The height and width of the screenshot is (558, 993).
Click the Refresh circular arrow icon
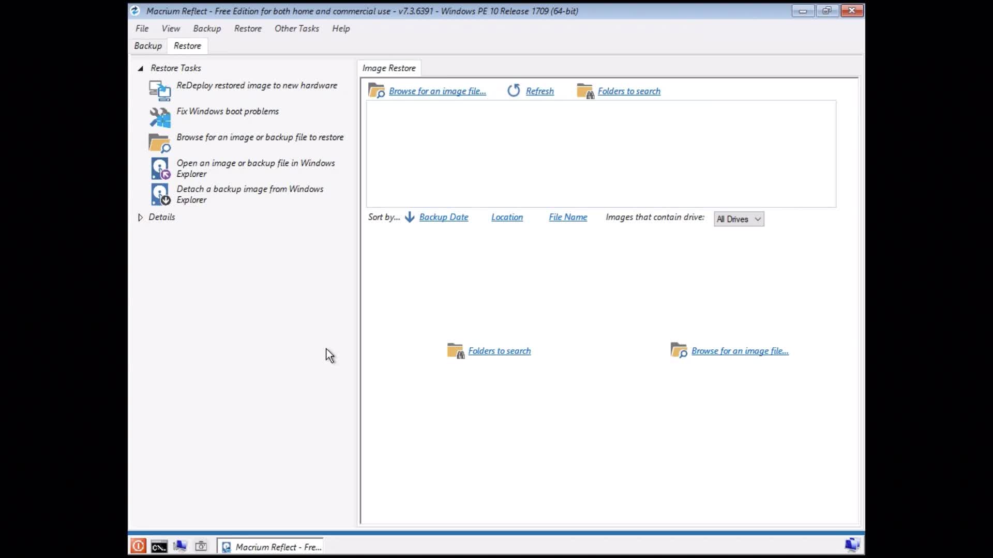pyautogui.click(x=514, y=91)
